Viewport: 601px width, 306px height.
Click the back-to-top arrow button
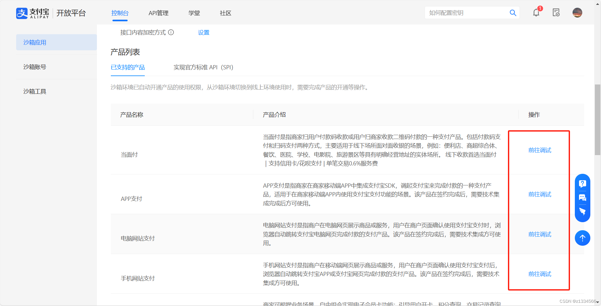(583, 238)
